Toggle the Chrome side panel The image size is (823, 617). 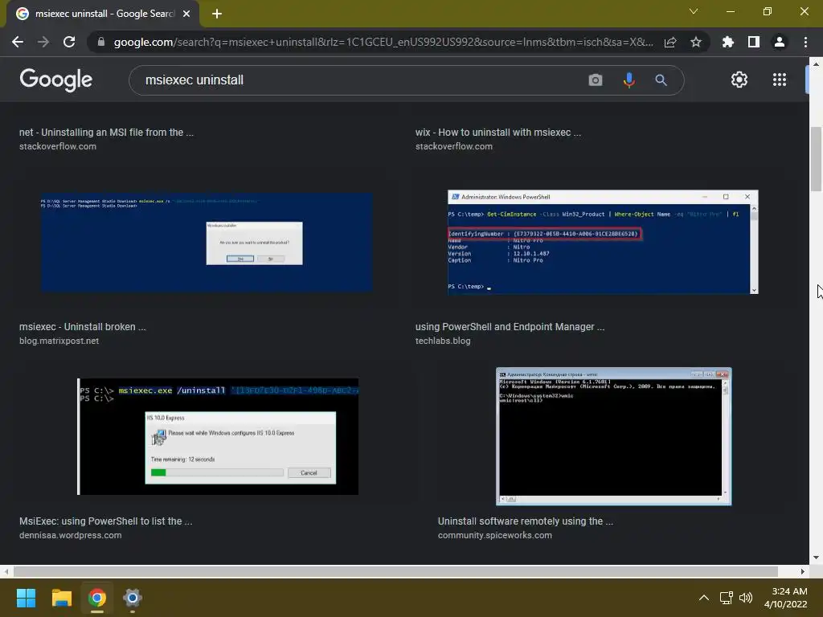(754, 42)
